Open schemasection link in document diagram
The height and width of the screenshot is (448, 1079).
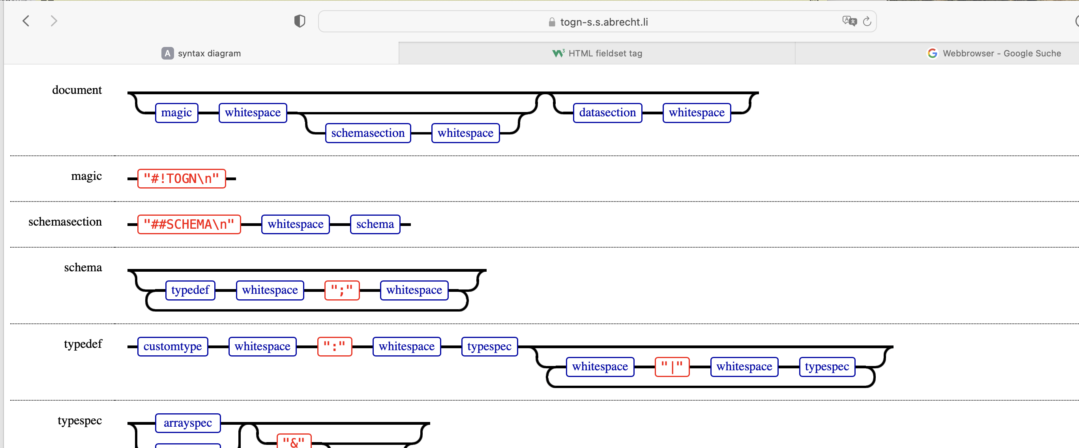click(x=368, y=133)
